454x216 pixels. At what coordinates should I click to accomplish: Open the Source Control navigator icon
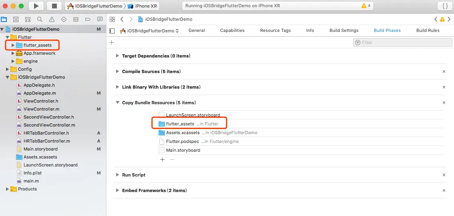[16, 19]
